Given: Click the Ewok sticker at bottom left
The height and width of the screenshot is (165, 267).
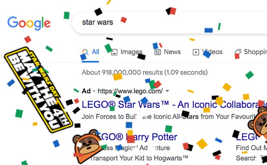Looking at the screenshot, I should pos(88,146).
